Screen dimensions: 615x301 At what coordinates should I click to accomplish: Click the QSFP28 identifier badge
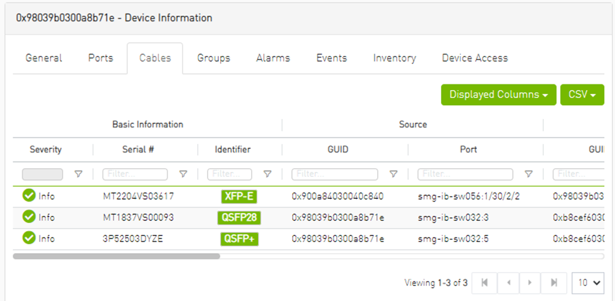click(240, 218)
